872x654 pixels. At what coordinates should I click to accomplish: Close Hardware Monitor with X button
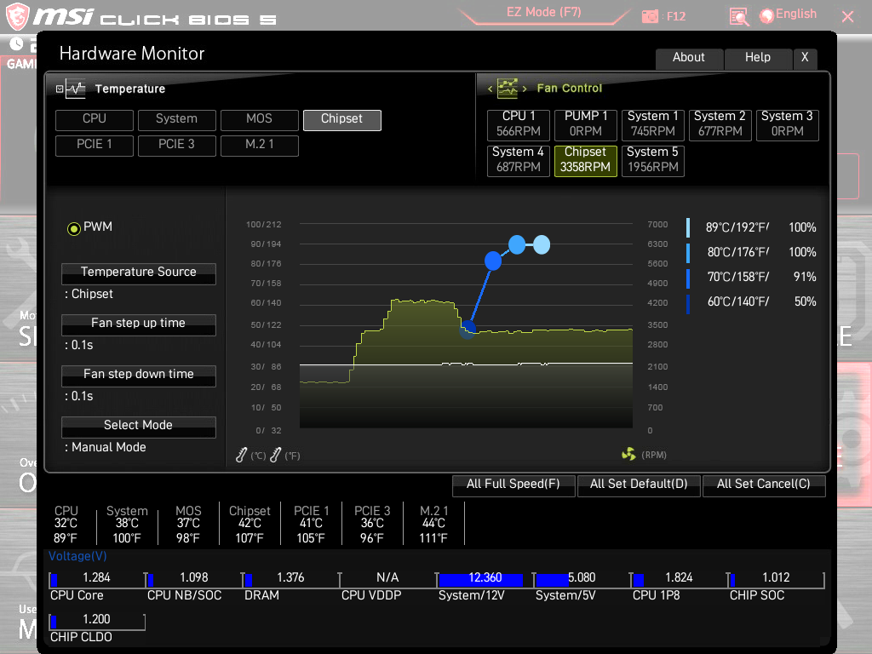(805, 58)
